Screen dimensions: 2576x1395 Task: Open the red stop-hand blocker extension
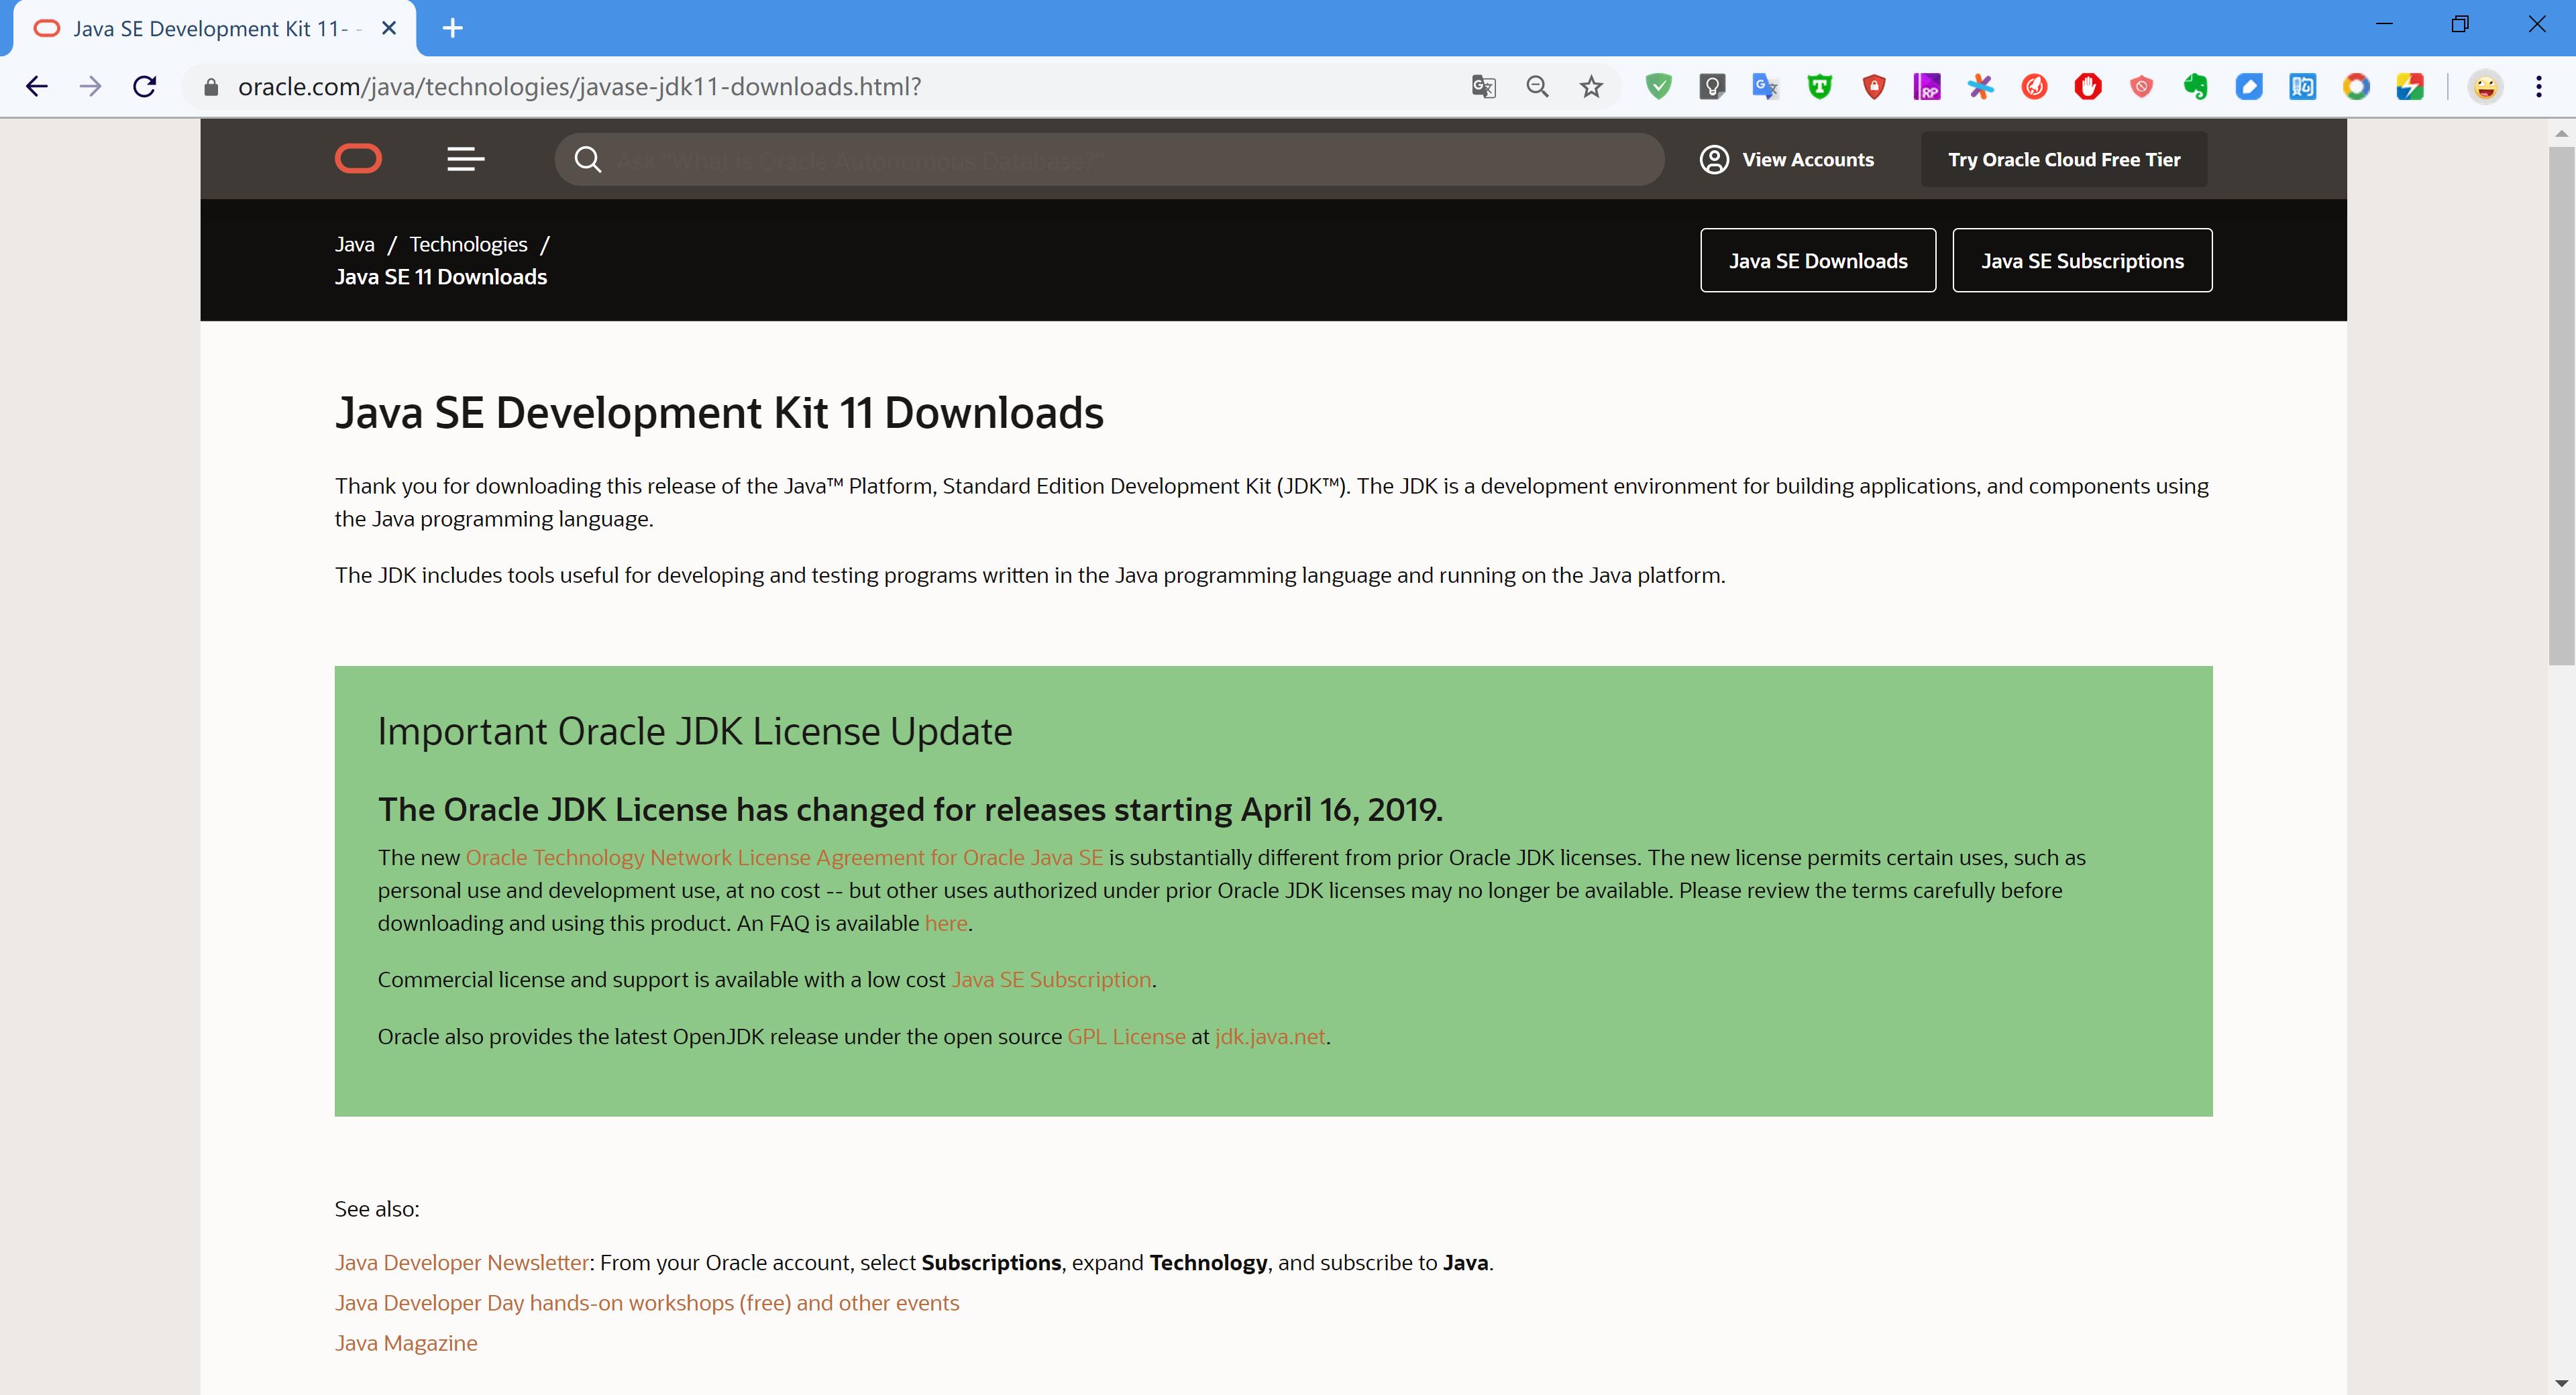2088,87
